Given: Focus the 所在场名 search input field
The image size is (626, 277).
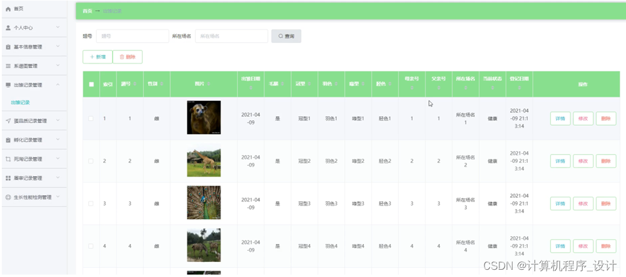Looking at the screenshot, I should pos(231,36).
